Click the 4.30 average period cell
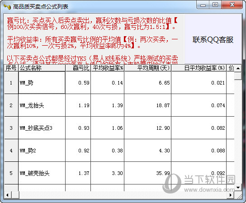 (x=148, y=151)
